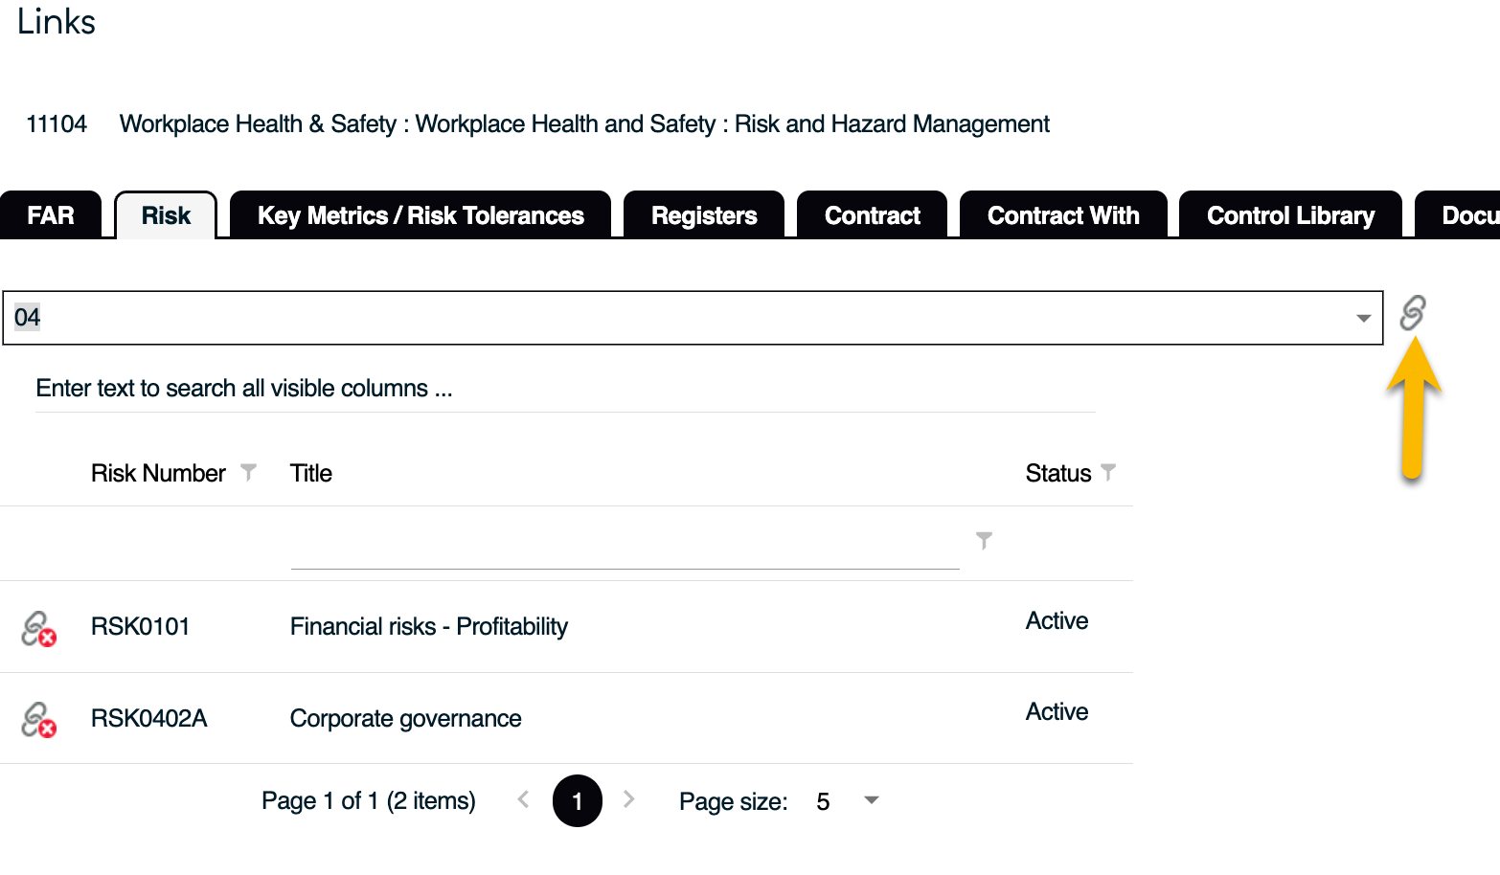The image size is (1500, 875).
Task: Unlink risk RSK0101 using its remove-link icon
Action: click(38, 629)
